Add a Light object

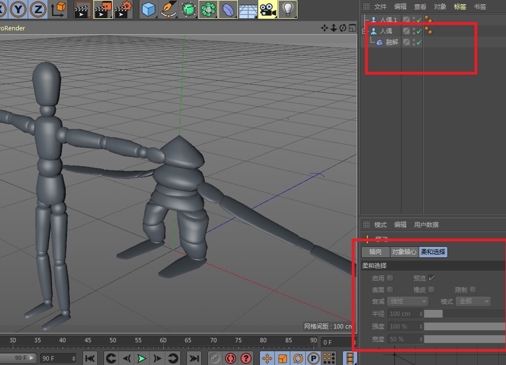[x=288, y=9]
